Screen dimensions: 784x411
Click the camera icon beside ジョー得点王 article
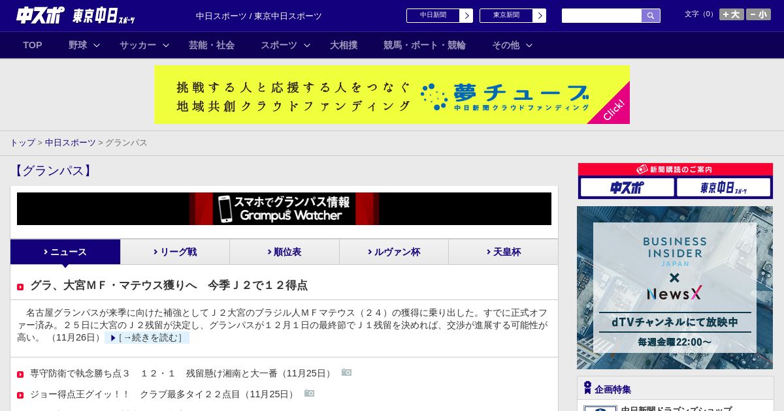pos(309,393)
